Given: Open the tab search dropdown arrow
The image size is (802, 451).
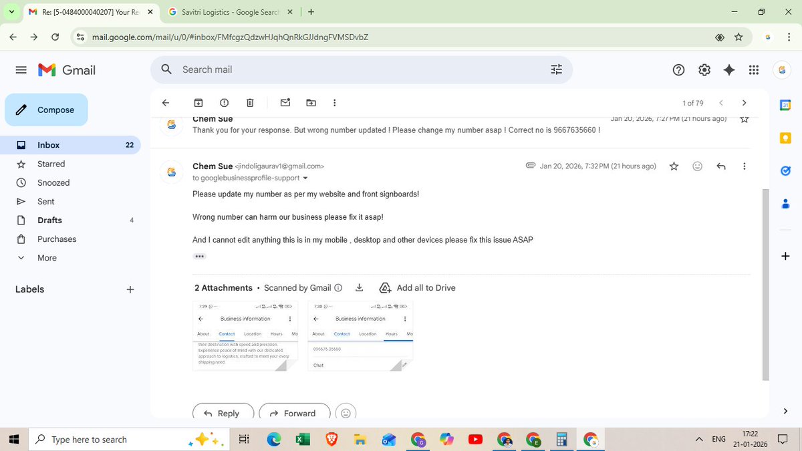Looking at the screenshot, I should pyautogui.click(x=11, y=12).
